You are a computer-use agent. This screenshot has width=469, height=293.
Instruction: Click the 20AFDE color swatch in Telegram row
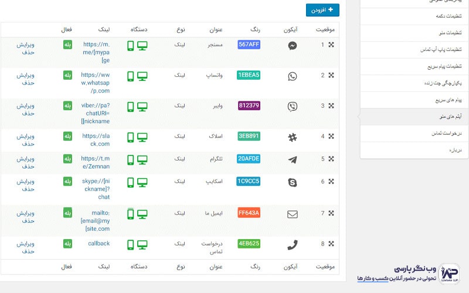(x=249, y=159)
